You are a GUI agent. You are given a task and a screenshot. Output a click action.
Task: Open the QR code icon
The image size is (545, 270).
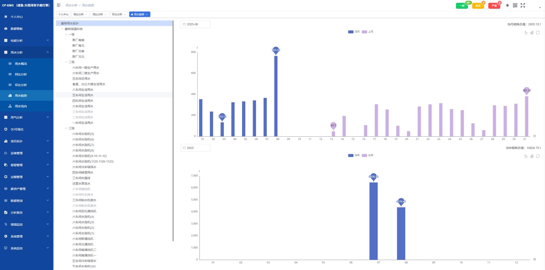click(x=515, y=5)
